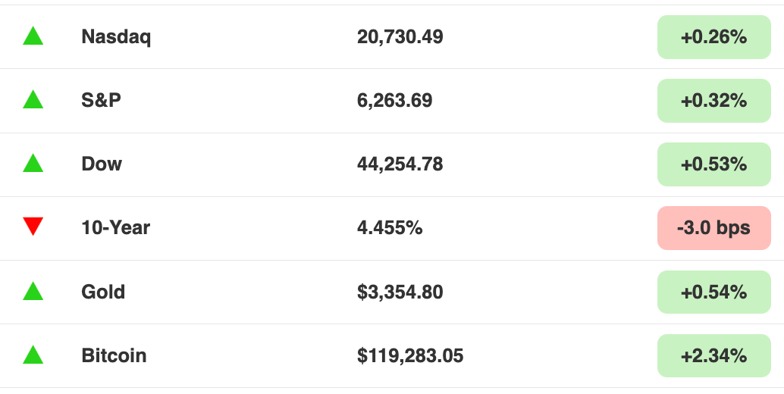Click the +0.54% Gold change badge
The image size is (784, 394).
[714, 292]
